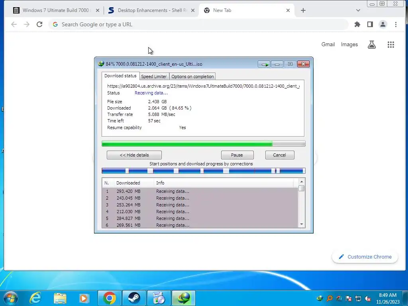Reload the page with refresh icon

click(39, 24)
